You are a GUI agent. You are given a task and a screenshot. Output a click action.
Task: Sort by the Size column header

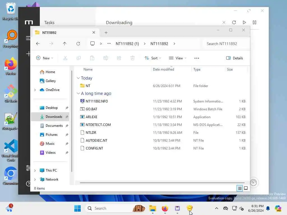tap(230, 69)
